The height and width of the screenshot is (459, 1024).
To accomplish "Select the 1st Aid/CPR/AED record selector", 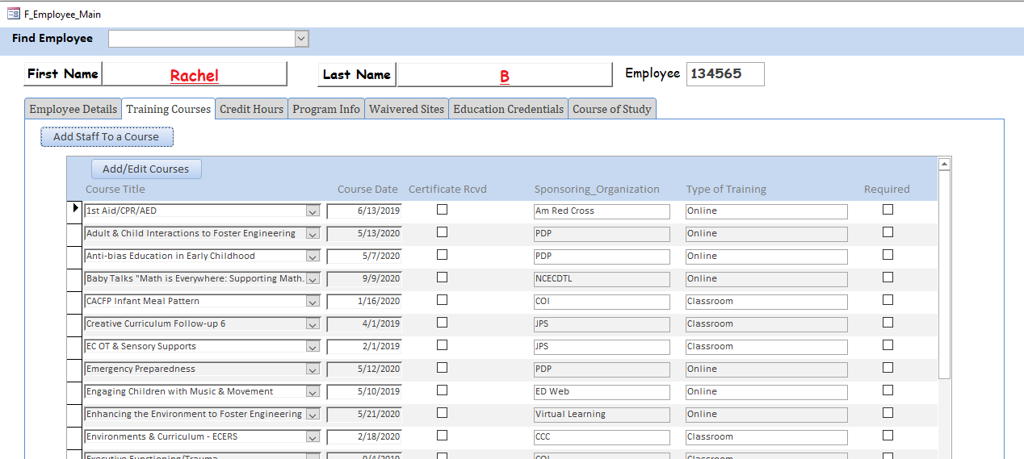I will (75, 211).
